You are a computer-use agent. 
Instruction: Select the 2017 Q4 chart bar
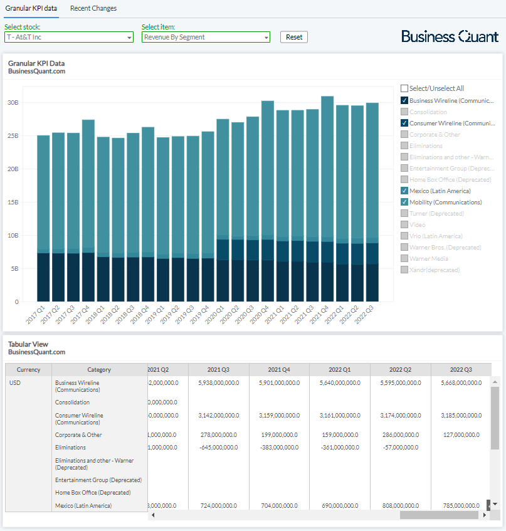[88, 211]
